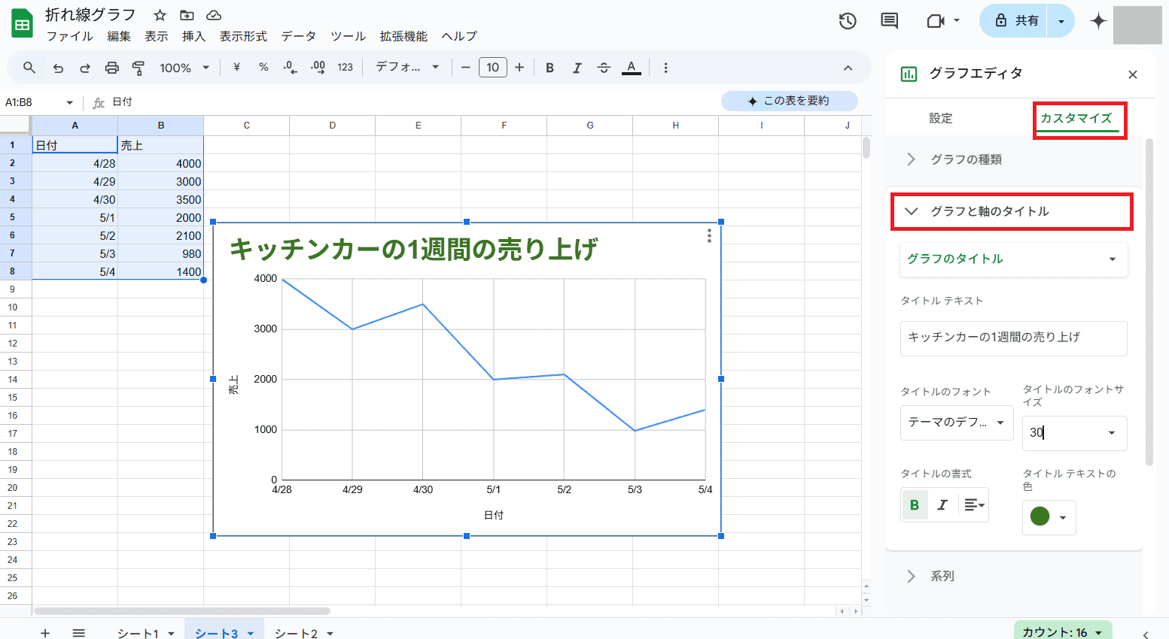Screen dimensions: 1169x639
Task: Expand the グラフの種類 section
Action: coord(966,159)
